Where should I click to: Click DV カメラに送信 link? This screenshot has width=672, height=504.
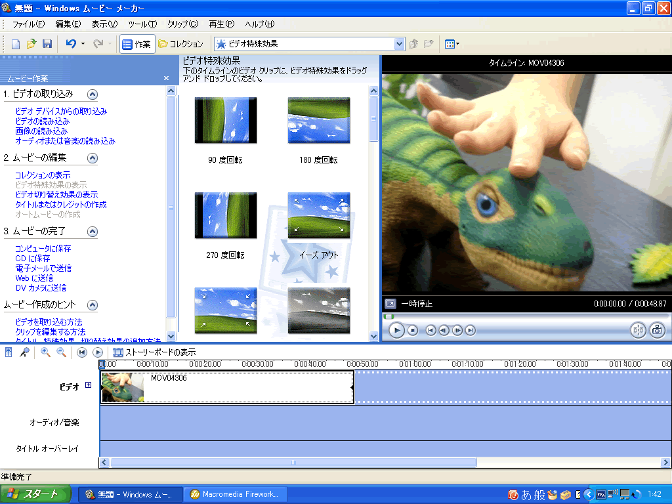click(x=41, y=288)
